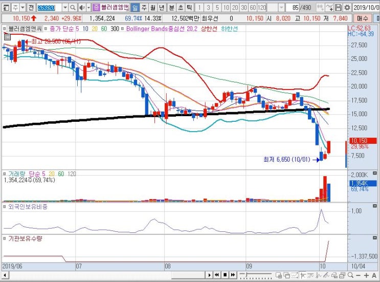Click the bottom magnifier zoom icon
This screenshot has height=282, width=380.
(350, 275)
